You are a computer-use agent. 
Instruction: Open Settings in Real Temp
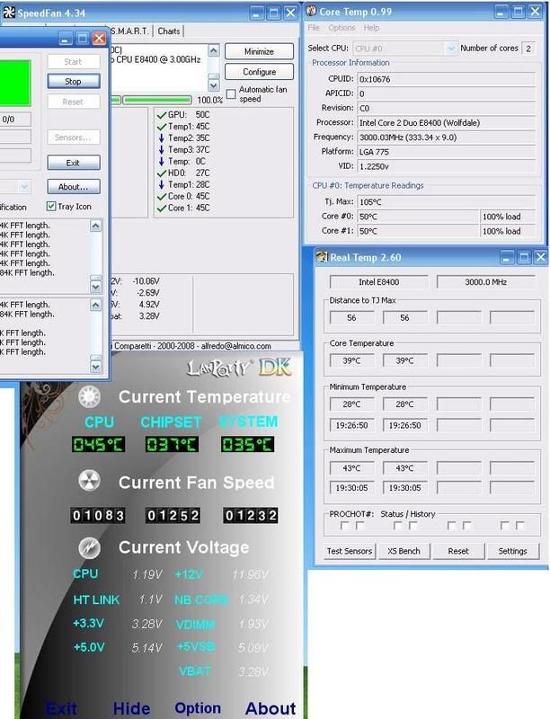coord(512,551)
